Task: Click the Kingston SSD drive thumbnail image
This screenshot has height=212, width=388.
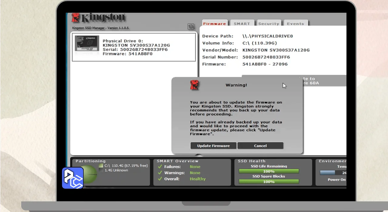Action: [x=87, y=43]
